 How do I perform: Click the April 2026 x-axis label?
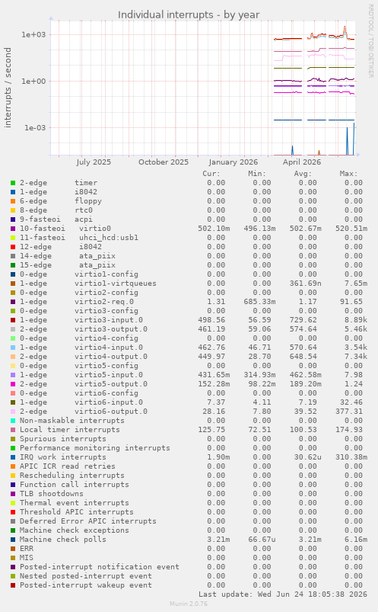302,162
